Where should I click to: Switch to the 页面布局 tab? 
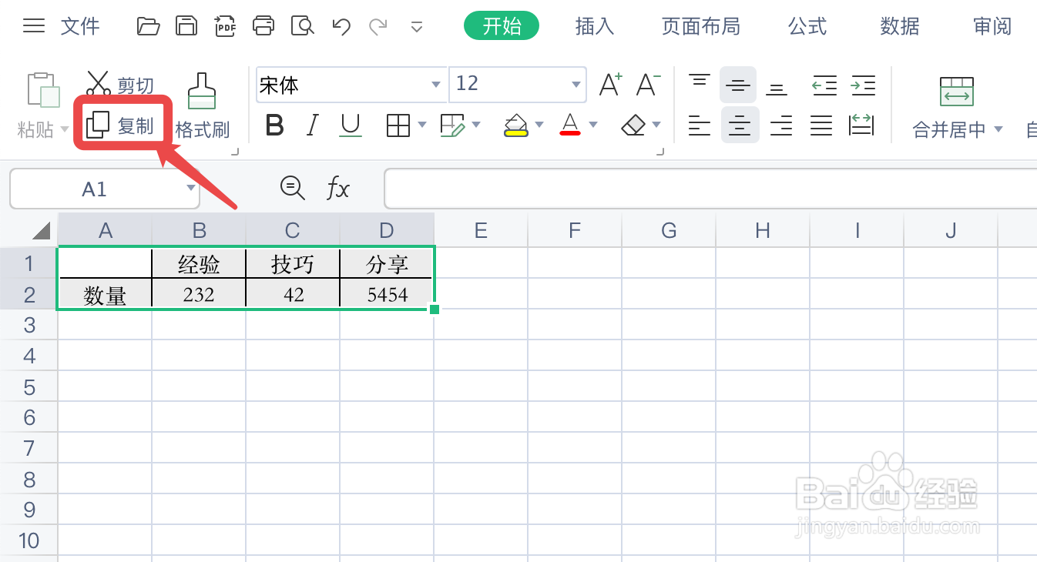point(701,27)
